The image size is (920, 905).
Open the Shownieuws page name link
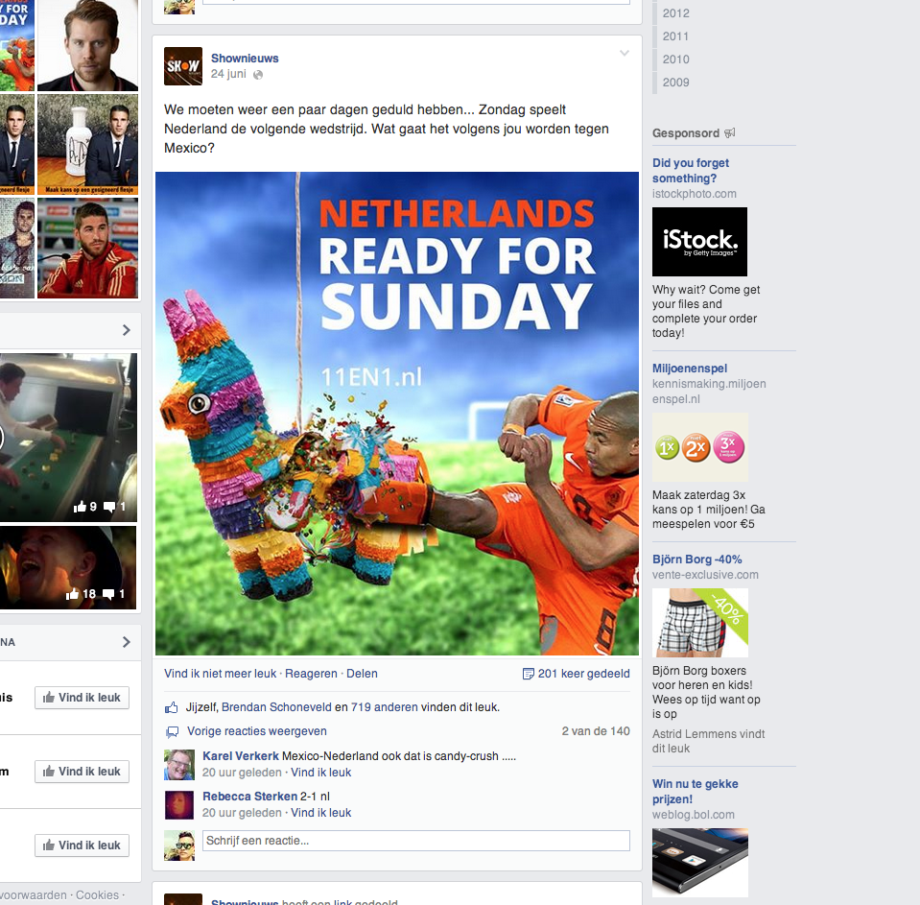(245, 59)
